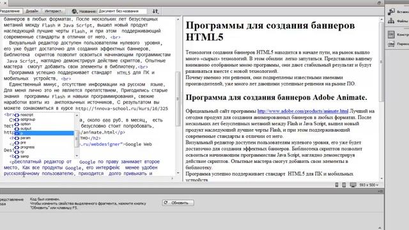Open the adobe.com/products/animate.html link
The height and width of the screenshot is (230, 409).
[303, 111]
